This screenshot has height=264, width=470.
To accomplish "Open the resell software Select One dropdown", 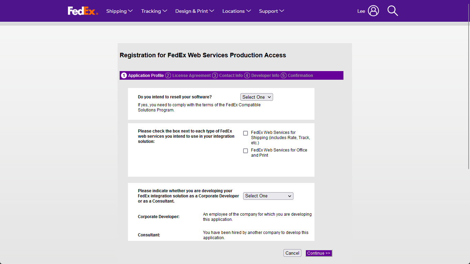I will coord(257,97).
